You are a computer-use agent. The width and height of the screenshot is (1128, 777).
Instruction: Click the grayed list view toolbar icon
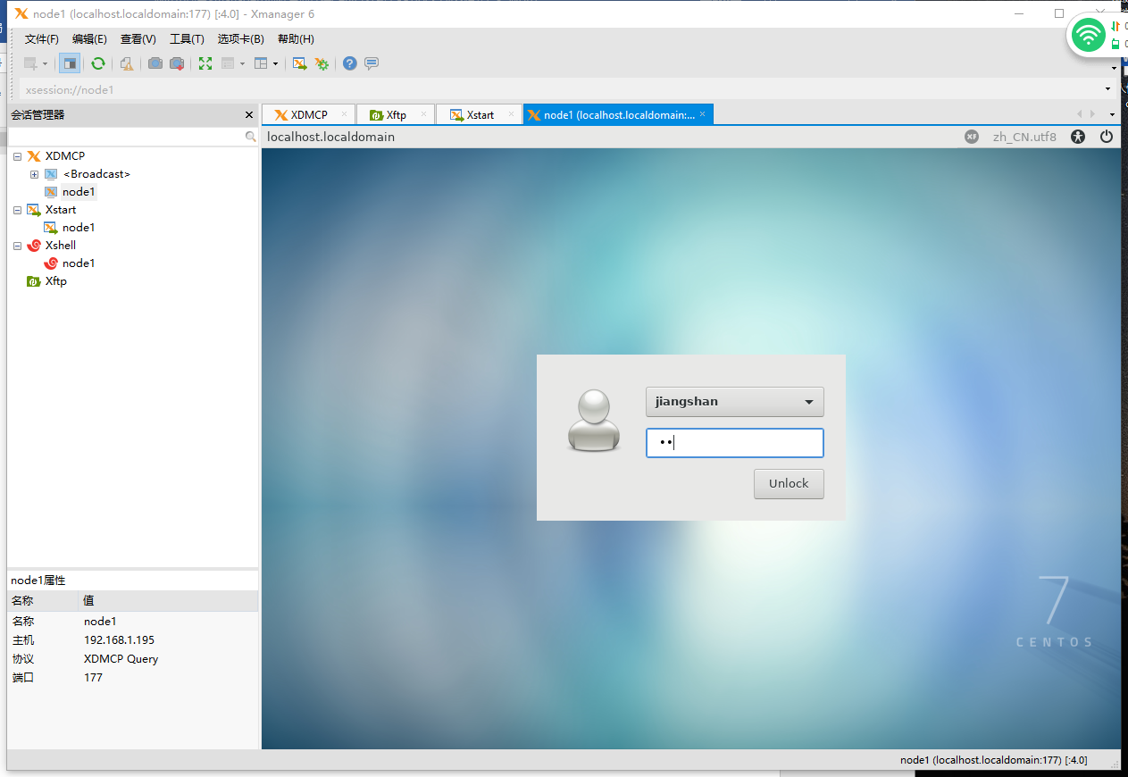(229, 63)
